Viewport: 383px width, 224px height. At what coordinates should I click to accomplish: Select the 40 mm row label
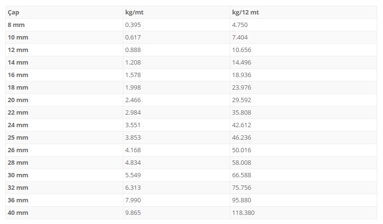[18, 213]
